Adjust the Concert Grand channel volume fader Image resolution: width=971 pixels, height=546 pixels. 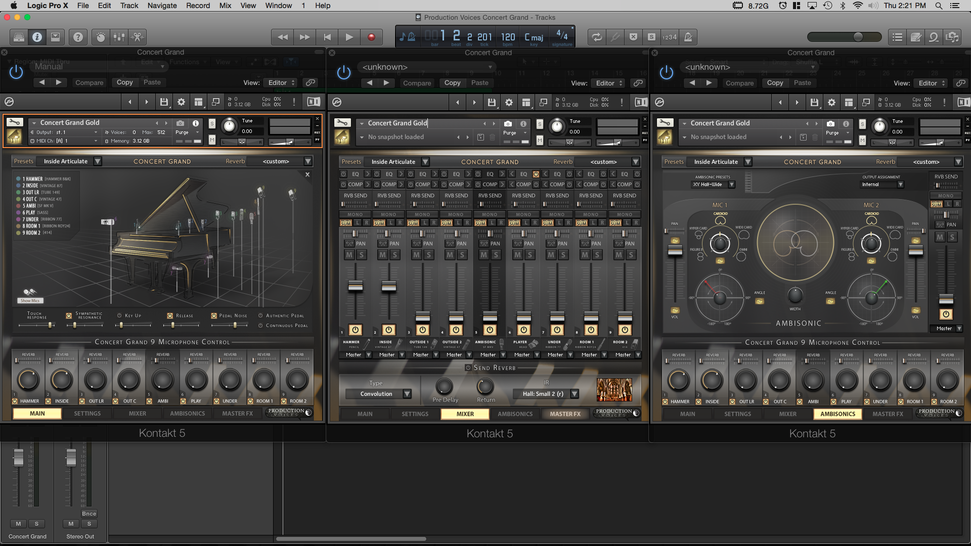(x=18, y=457)
